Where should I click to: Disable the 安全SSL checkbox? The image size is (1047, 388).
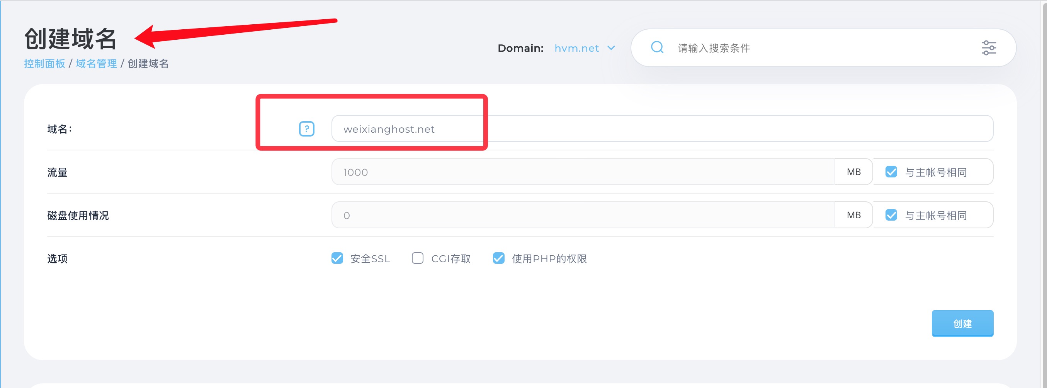[x=337, y=258]
